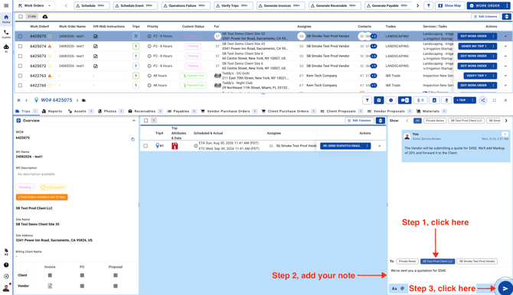The width and height of the screenshot is (513, 295).
Task: Open IVR-Web instructions icon for work order 6425075
Action: click(x=96, y=36)
